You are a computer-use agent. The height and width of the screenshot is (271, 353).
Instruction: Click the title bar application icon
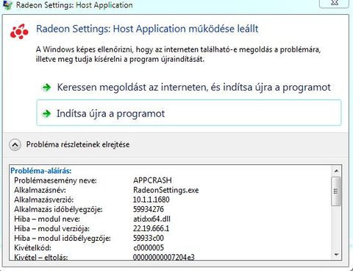7,5
